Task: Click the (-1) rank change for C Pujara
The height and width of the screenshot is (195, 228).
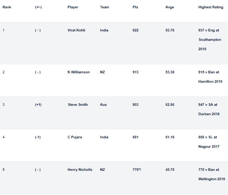Action: click(38, 137)
